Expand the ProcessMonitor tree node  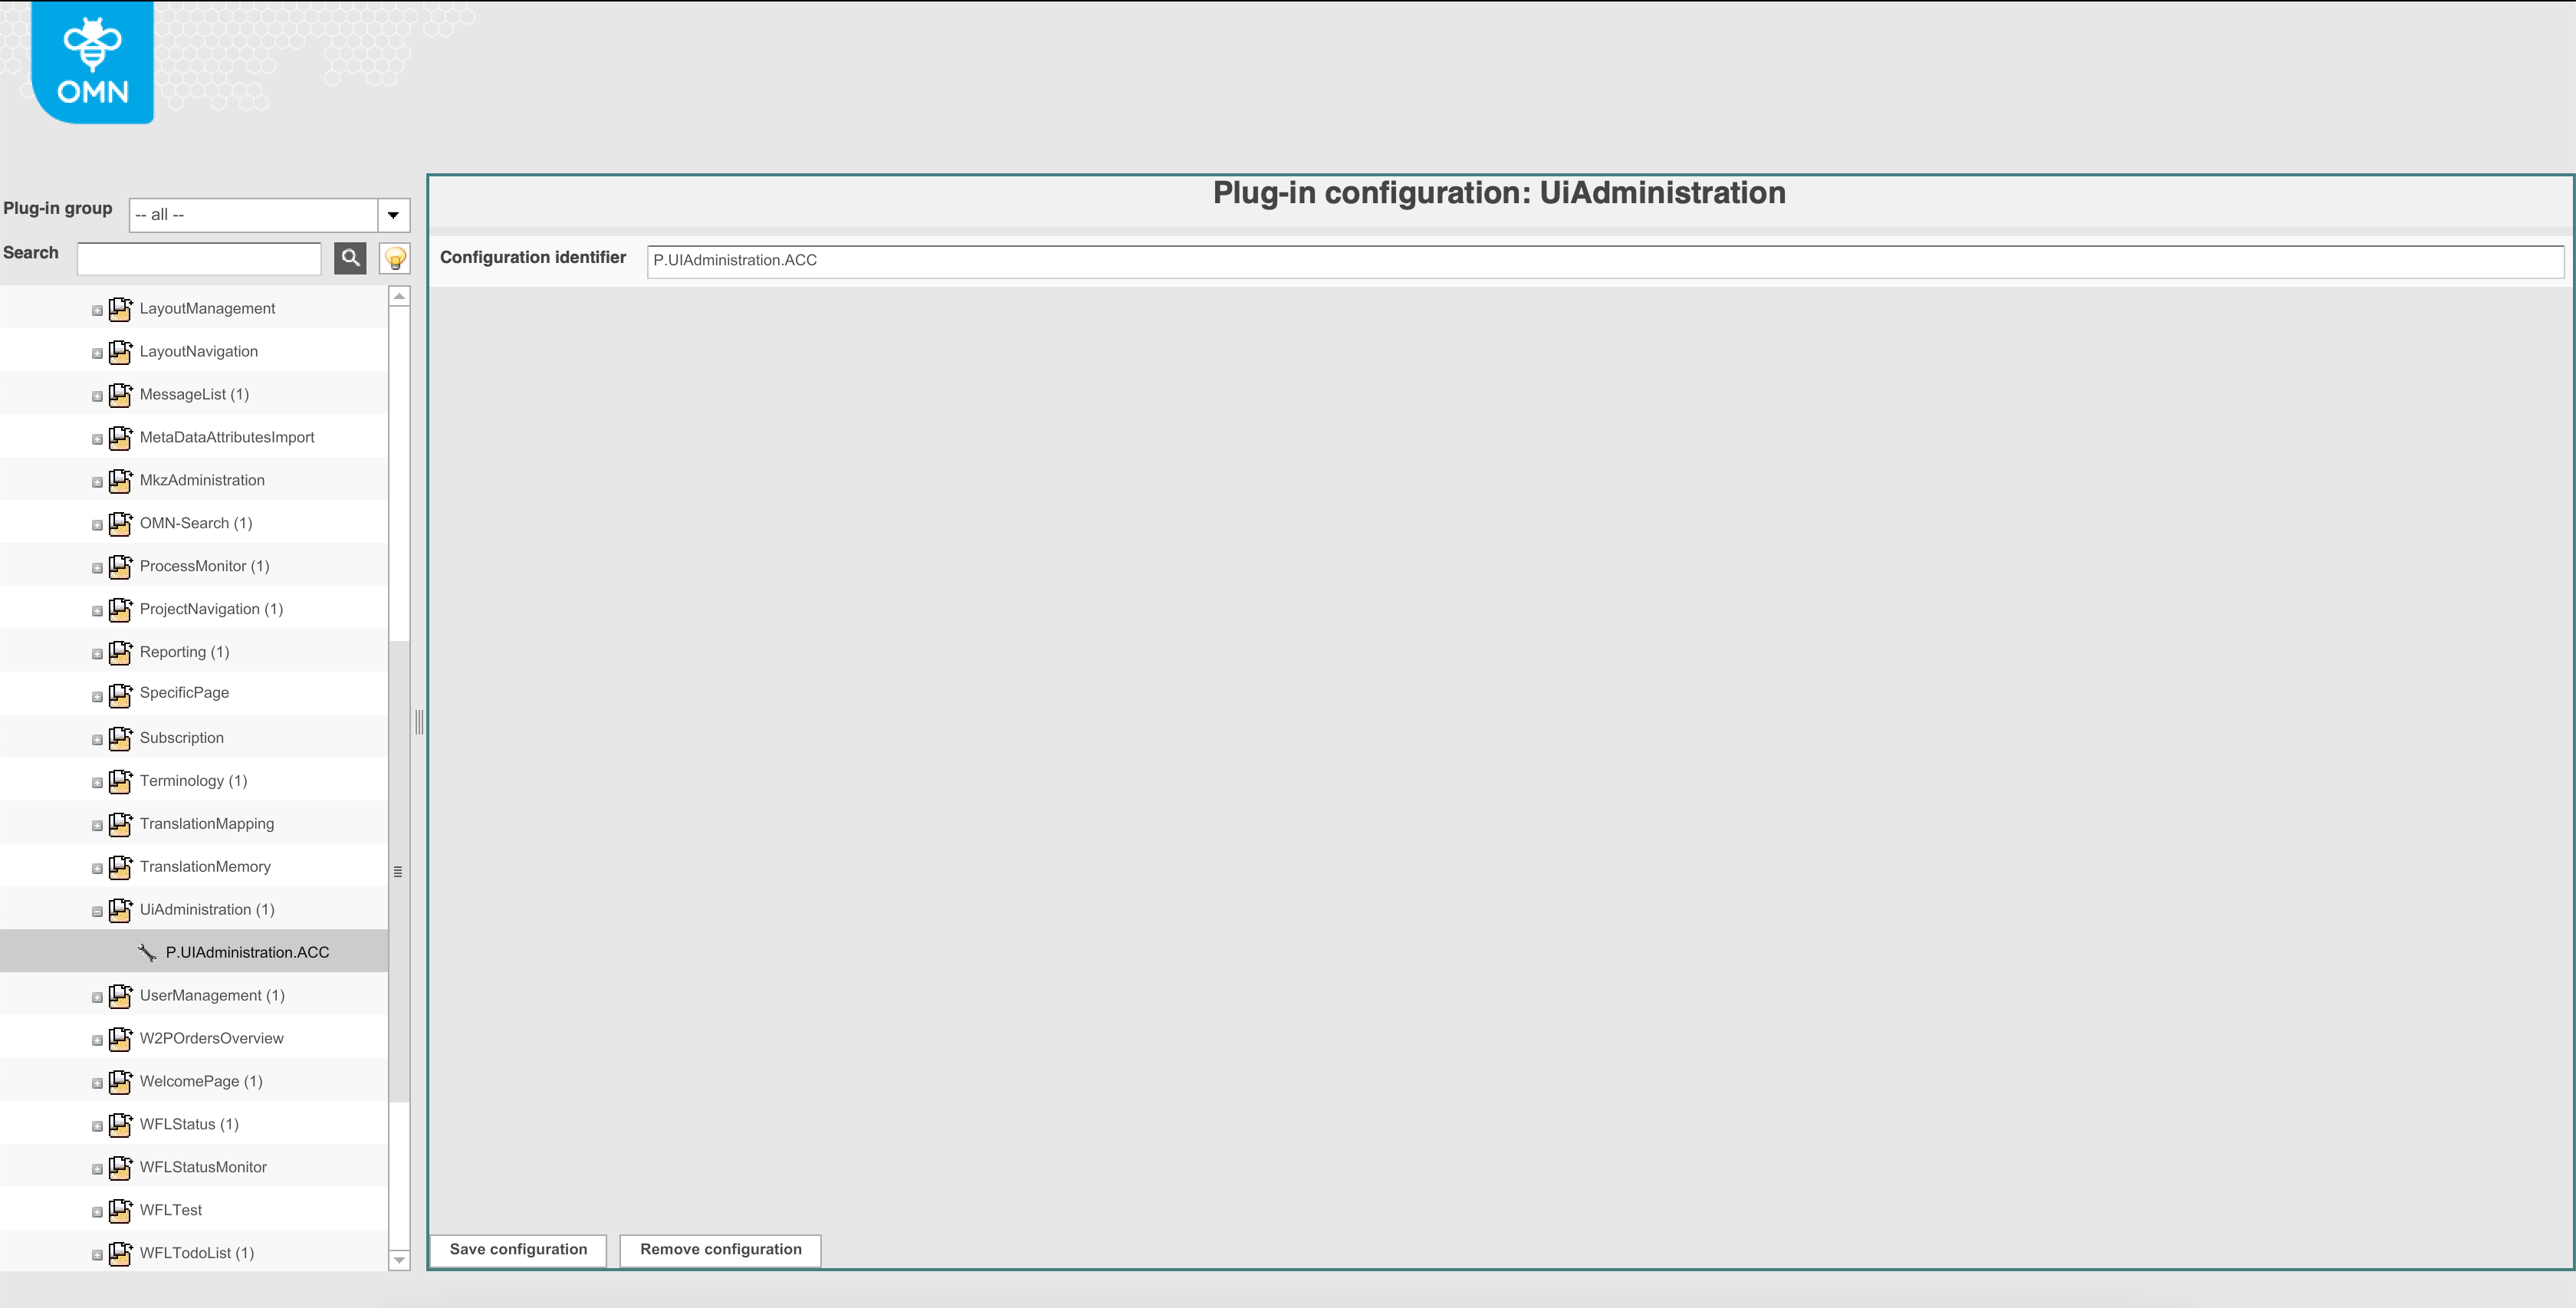pyautogui.click(x=97, y=569)
